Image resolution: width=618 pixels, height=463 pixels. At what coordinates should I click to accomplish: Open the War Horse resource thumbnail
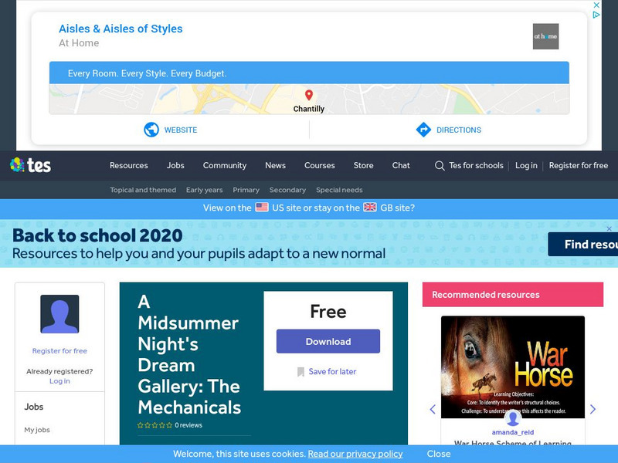coord(513,367)
